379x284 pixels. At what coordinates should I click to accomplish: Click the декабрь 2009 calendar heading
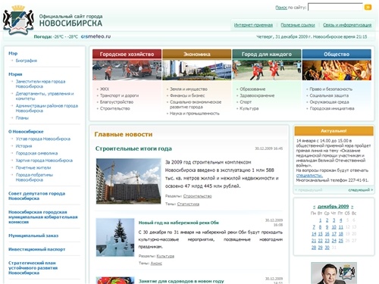(x=333, y=207)
